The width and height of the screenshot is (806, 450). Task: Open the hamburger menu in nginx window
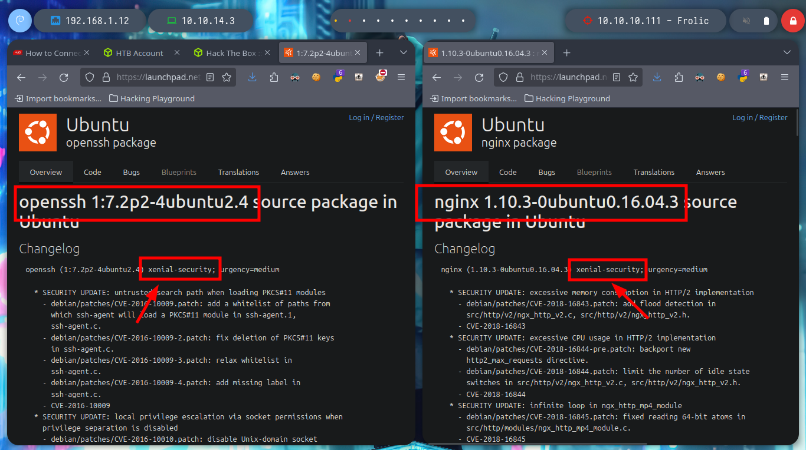coord(785,77)
